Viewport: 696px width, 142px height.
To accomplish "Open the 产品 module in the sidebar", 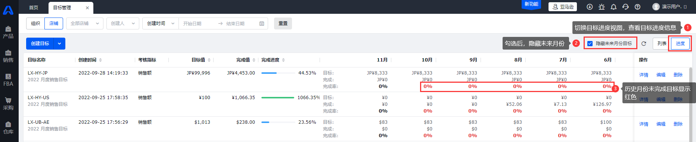I will click(8, 32).
